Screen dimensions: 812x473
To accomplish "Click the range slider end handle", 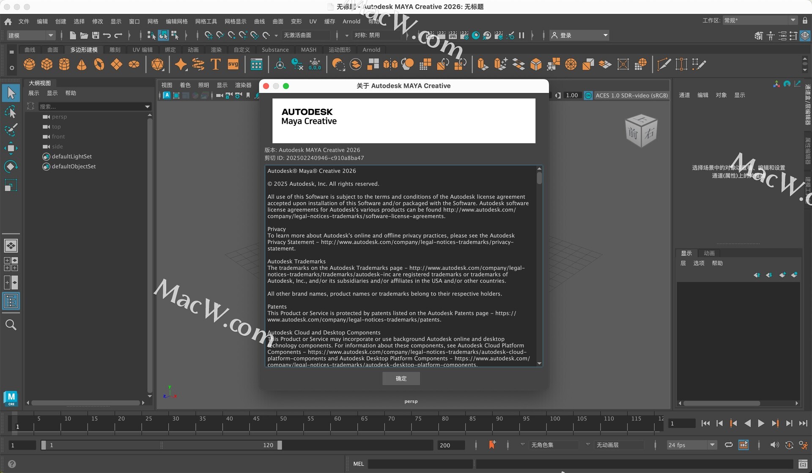I will [x=280, y=445].
